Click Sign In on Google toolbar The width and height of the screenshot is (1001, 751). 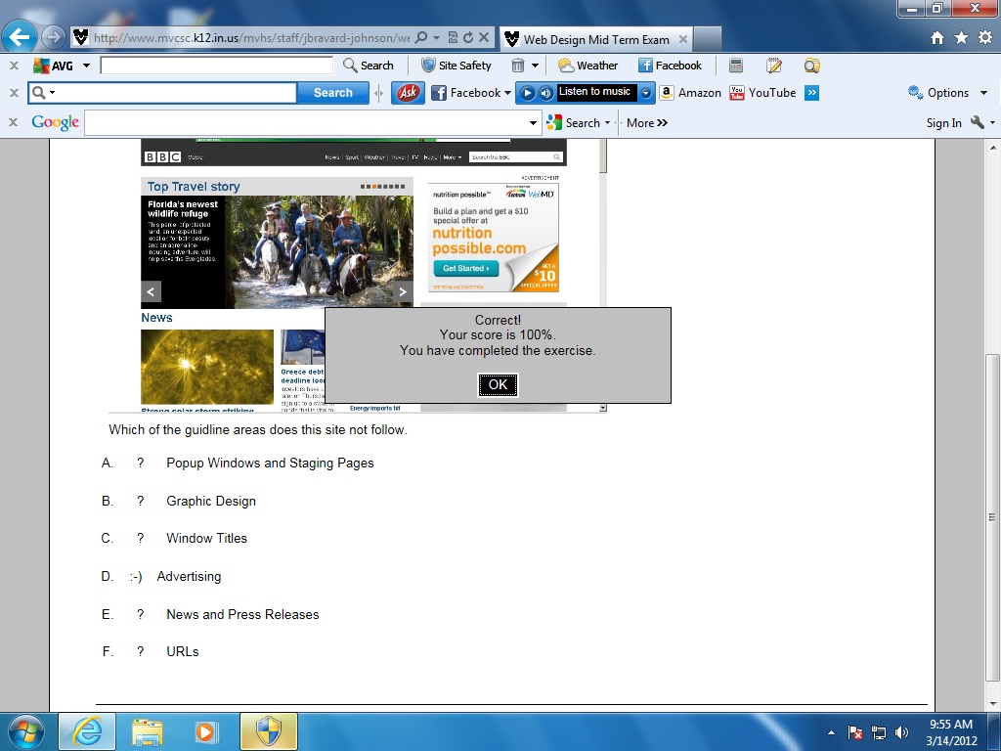click(943, 123)
